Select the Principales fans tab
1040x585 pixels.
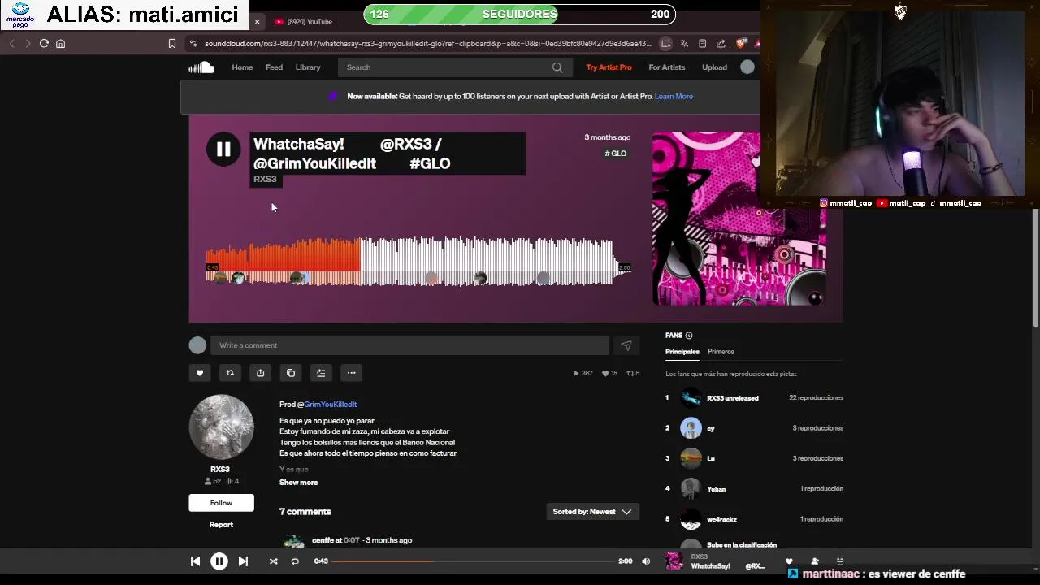tap(682, 352)
